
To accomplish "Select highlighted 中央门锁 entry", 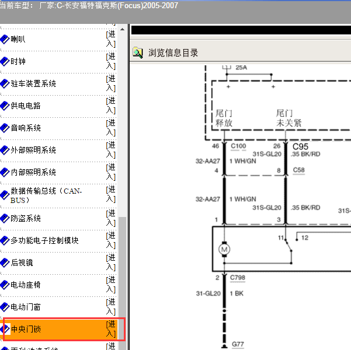I will 26,329.
